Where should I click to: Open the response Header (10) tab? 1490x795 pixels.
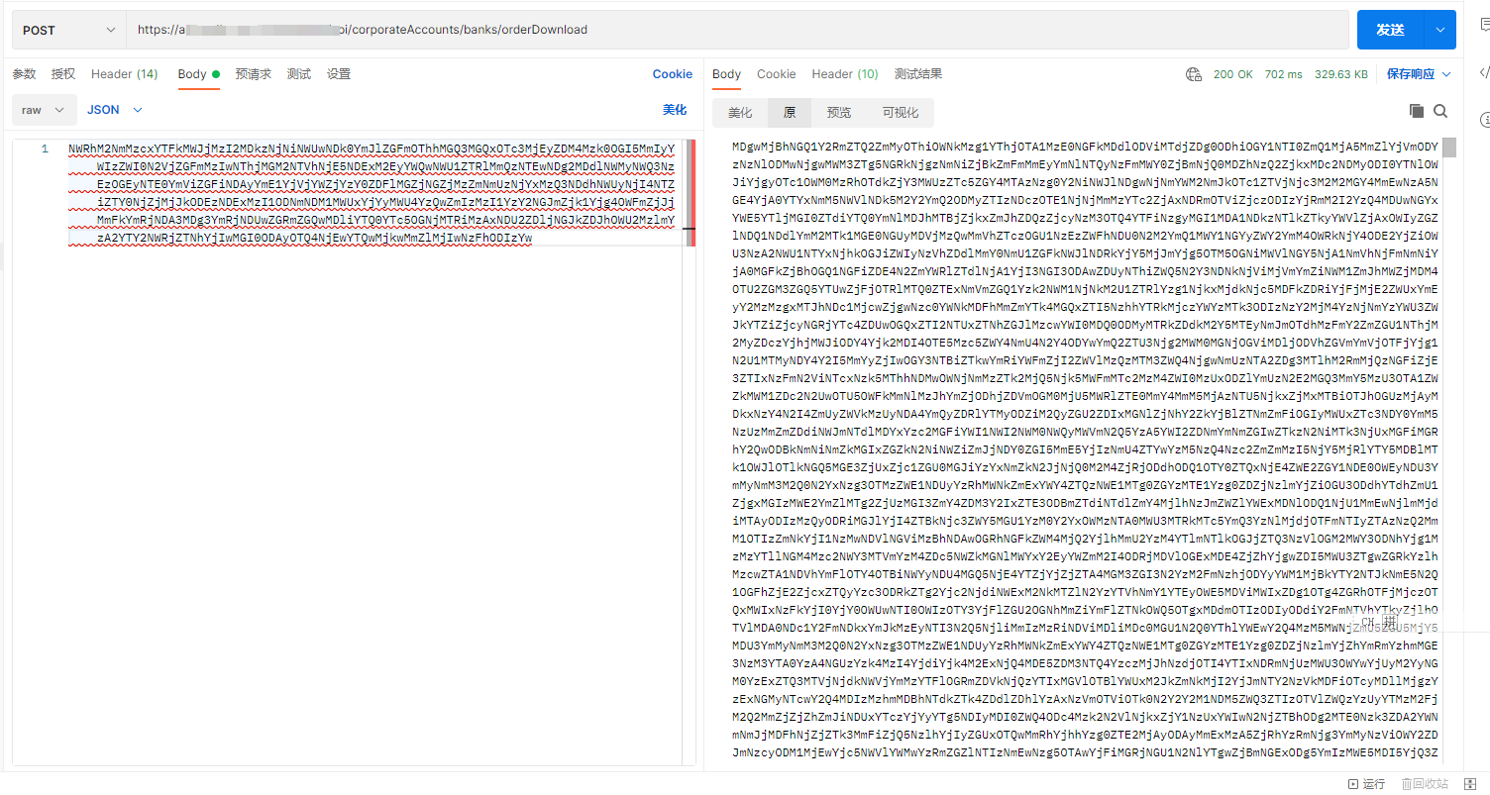[845, 74]
